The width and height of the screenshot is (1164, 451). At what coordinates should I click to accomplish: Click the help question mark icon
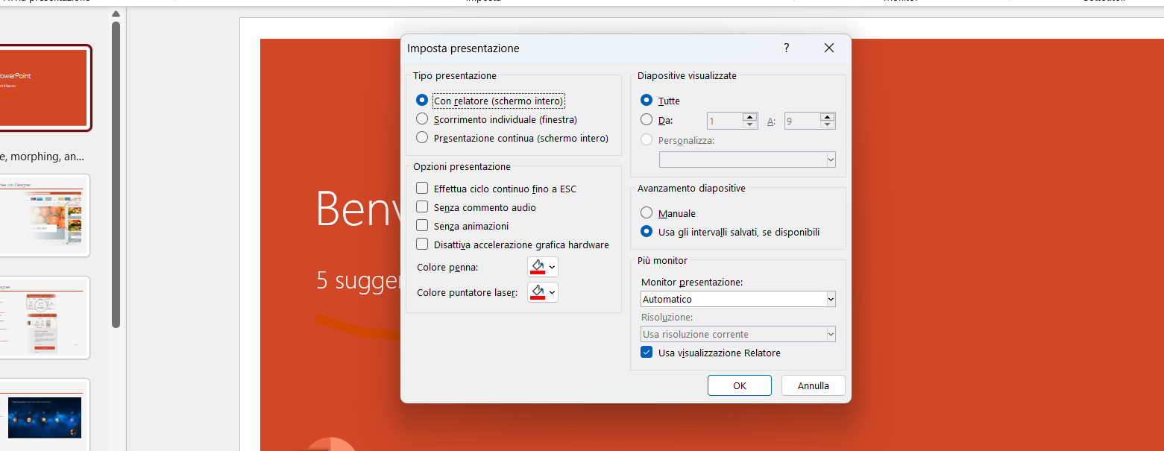point(786,48)
